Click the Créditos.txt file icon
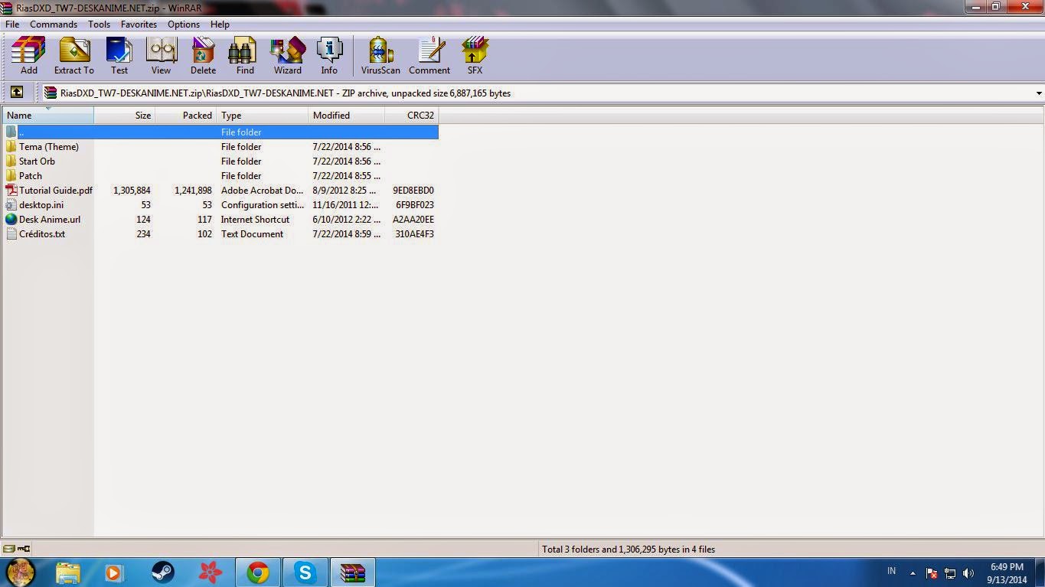This screenshot has width=1045, height=587. point(11,233)
